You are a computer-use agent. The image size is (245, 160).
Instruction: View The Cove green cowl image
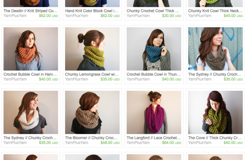tap(215, 112)
